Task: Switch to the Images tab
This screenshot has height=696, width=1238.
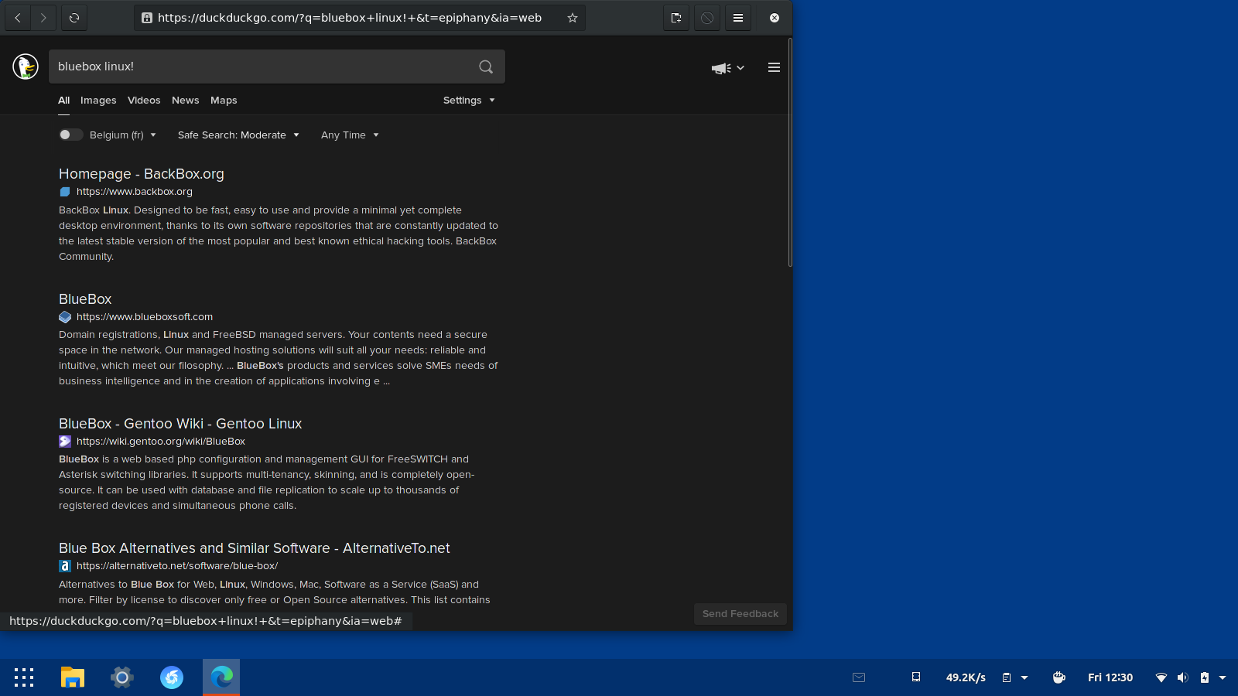Action: point(98,101)
